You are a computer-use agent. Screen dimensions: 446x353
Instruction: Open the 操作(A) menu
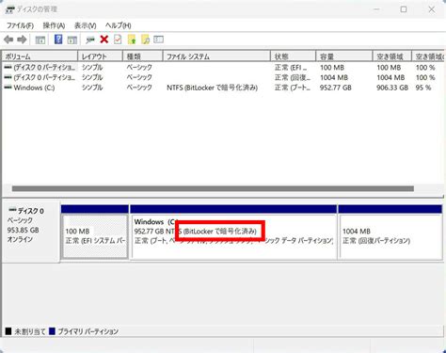click(54, 25)
